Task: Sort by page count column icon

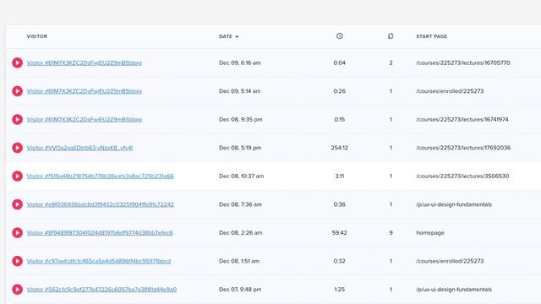Action: click(391, 35)
